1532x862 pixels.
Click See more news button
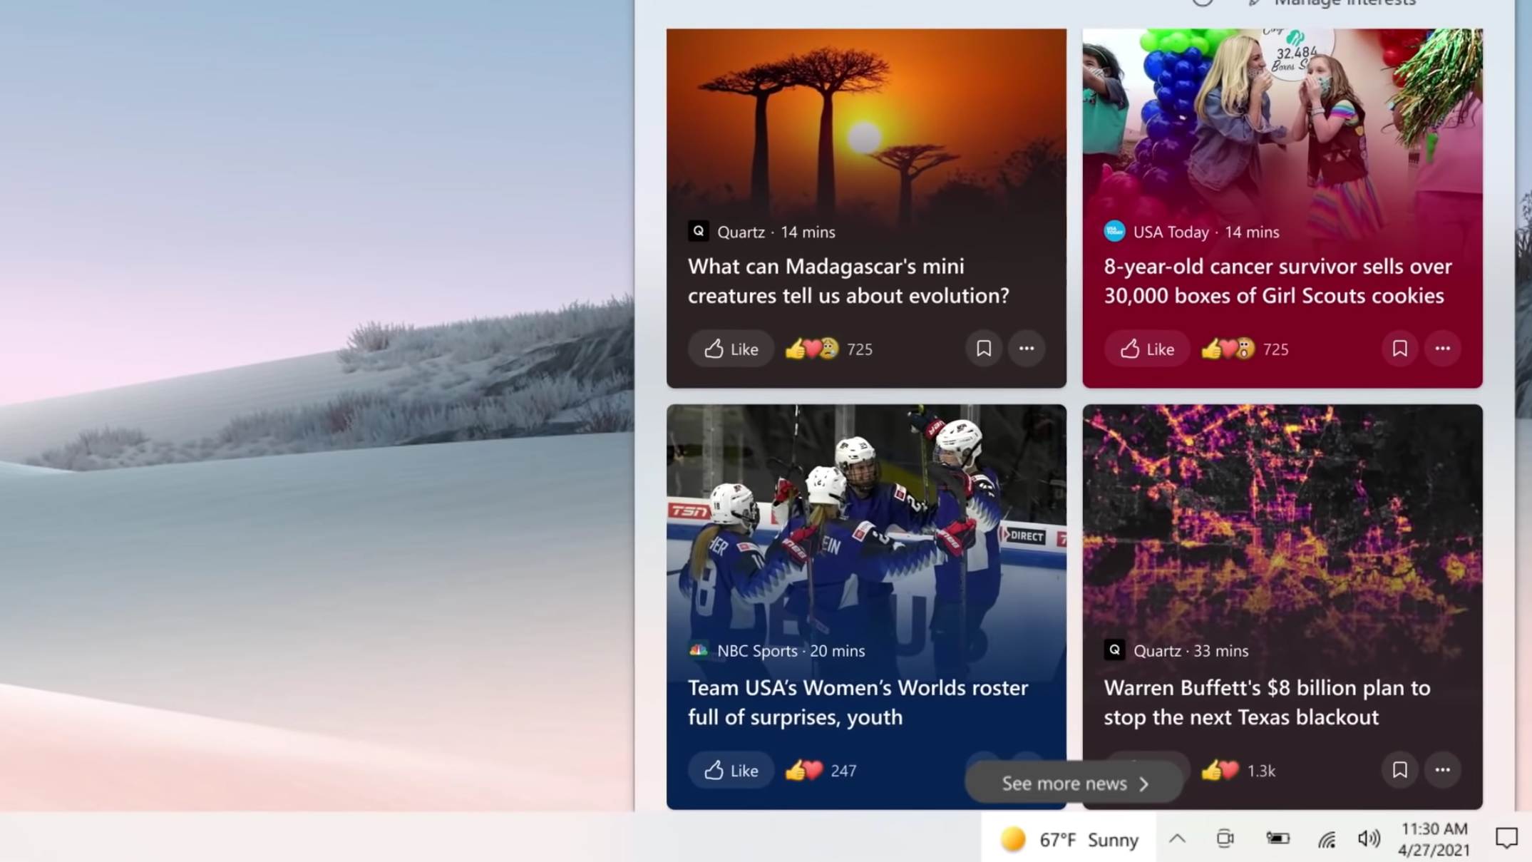1074,783
